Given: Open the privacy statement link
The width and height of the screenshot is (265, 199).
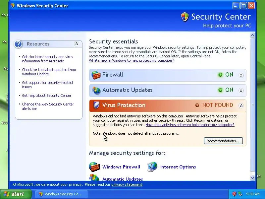Looking at the screenshot, I should click(x=127, y=184).
